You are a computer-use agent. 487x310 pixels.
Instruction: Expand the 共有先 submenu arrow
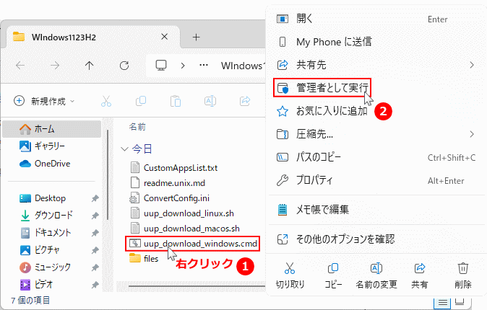pyautogui.click(x=472, y=65)
